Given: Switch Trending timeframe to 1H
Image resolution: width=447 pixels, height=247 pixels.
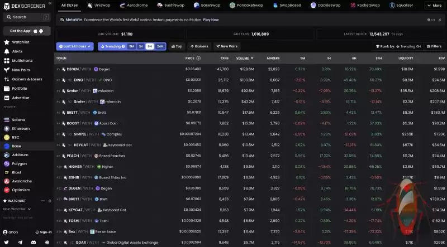Looking at the screenshot, I should coord(140,46).
